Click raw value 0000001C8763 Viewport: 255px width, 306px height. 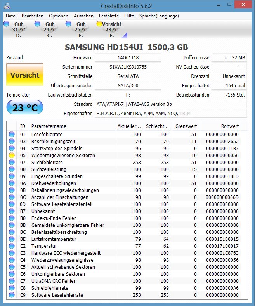coord(222,253)
